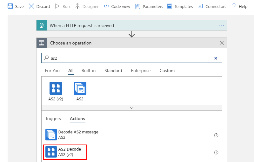Click the Connectors icon

(x=200, y=6)
